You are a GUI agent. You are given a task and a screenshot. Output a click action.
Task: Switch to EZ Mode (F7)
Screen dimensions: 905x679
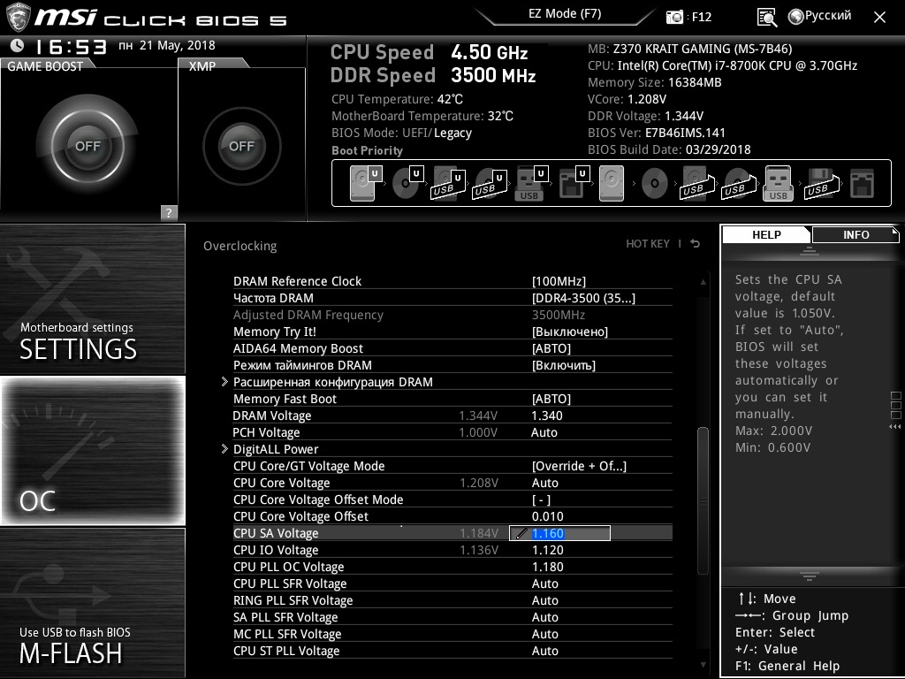coord(565,14)
